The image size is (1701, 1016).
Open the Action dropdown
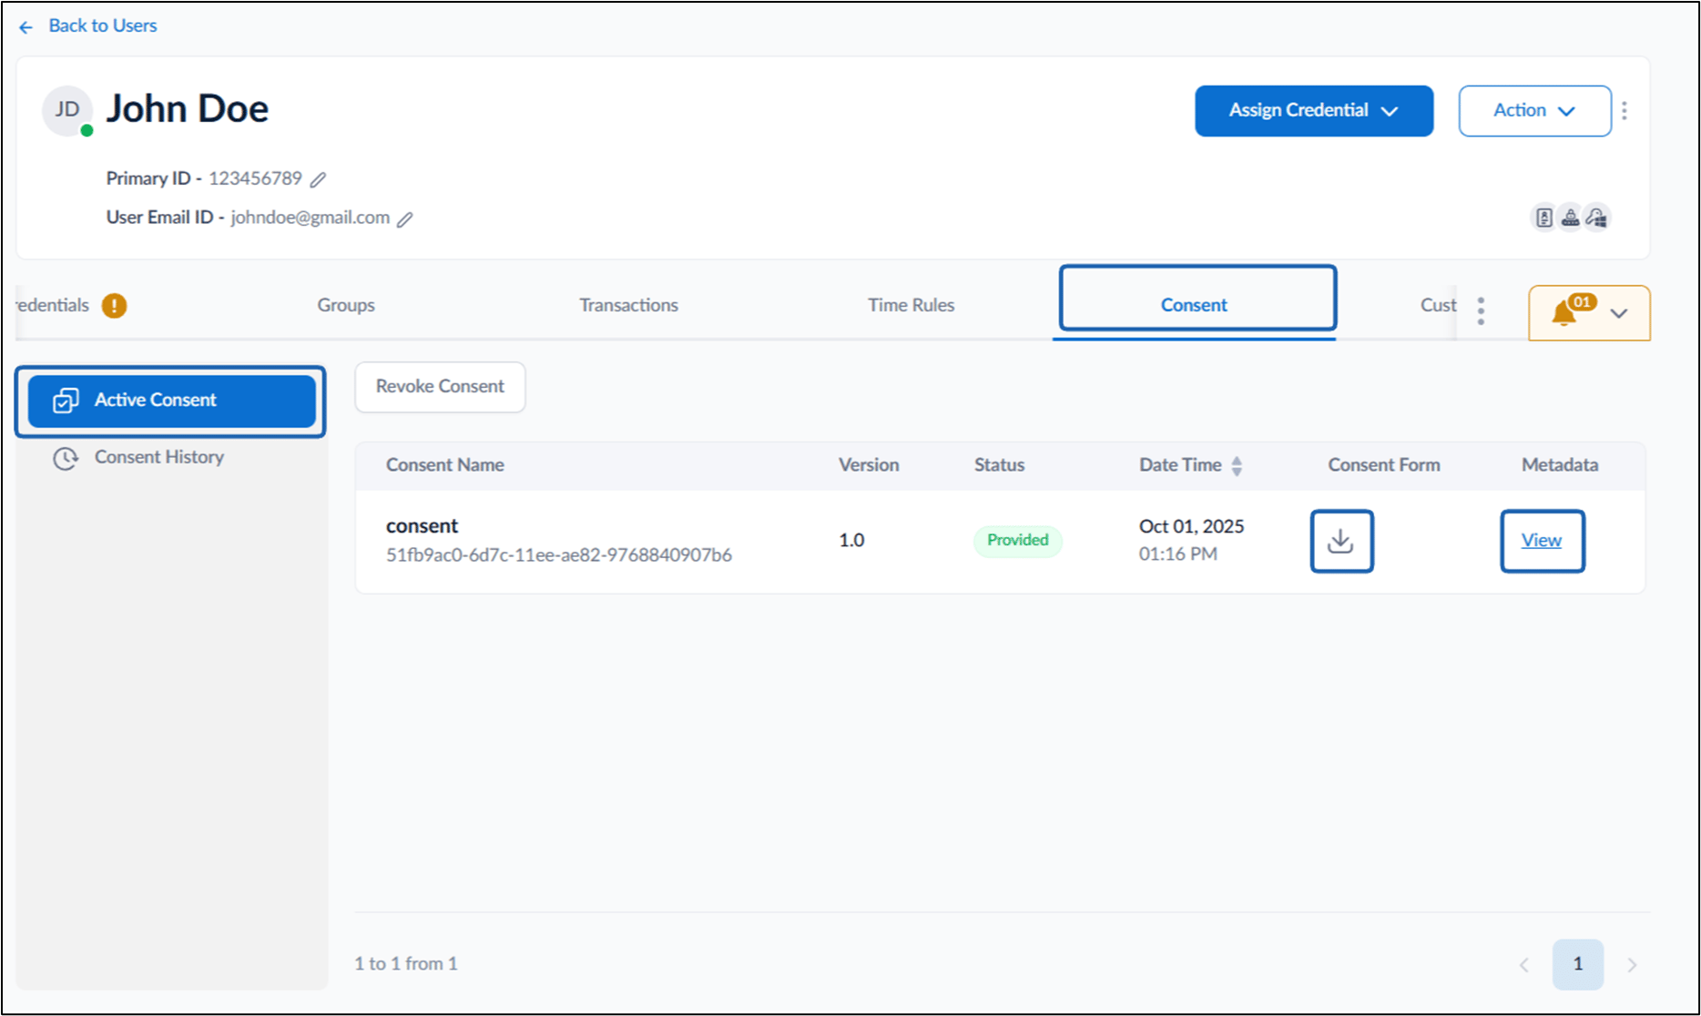(x=1534, y=111)
